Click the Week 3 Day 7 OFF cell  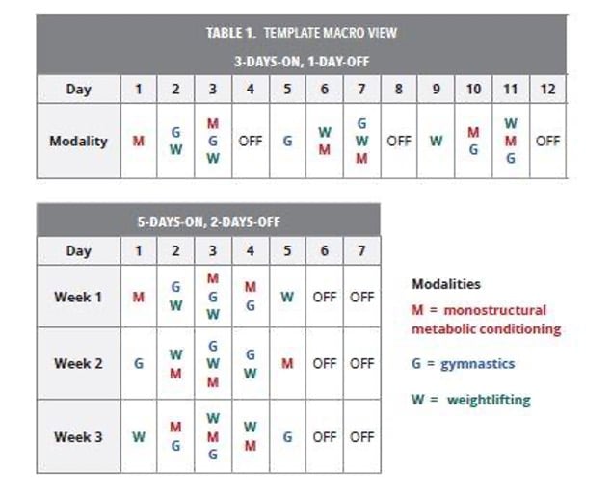[360, 437]
